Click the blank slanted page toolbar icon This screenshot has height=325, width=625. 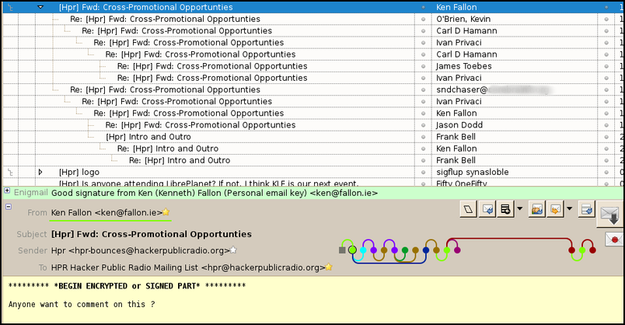pos(467,209)
